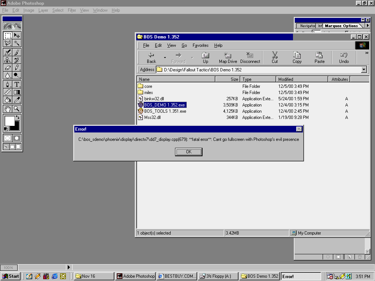Viewport: 375px width, 281px height.
Task: Switch to standard screen mode
Action: click(6, 146)
